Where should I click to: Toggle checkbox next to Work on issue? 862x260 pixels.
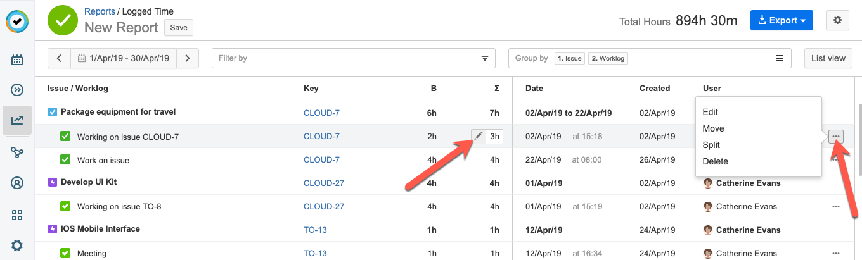click(65, 159)
